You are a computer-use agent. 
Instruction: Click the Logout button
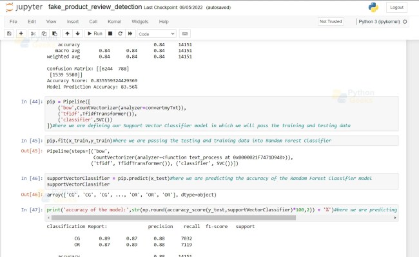pyautogui.click(x=396, y=8)
